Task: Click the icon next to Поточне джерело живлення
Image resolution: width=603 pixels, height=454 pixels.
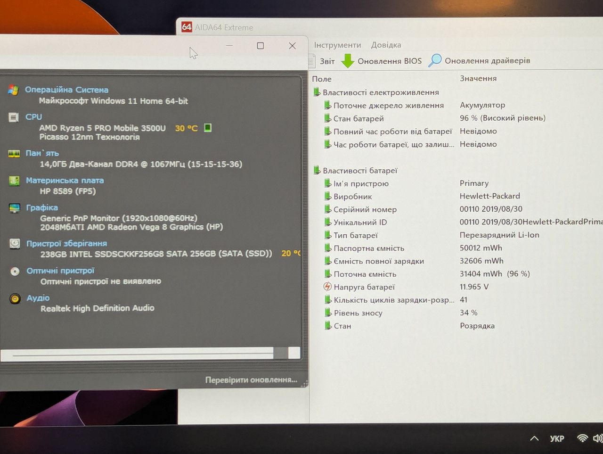Action: (x=328, y=106)
